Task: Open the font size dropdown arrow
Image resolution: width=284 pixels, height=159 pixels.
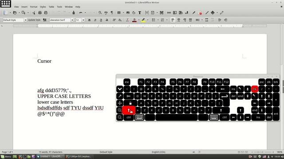Action: click(x=83, y=20)
